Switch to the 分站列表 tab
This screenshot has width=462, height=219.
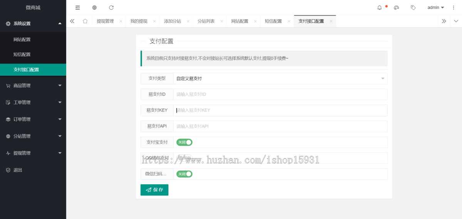point(206,21)
